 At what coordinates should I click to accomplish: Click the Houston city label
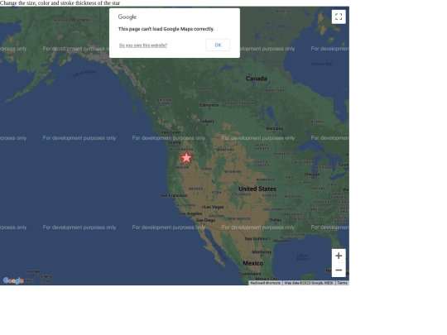pos(281,241)
